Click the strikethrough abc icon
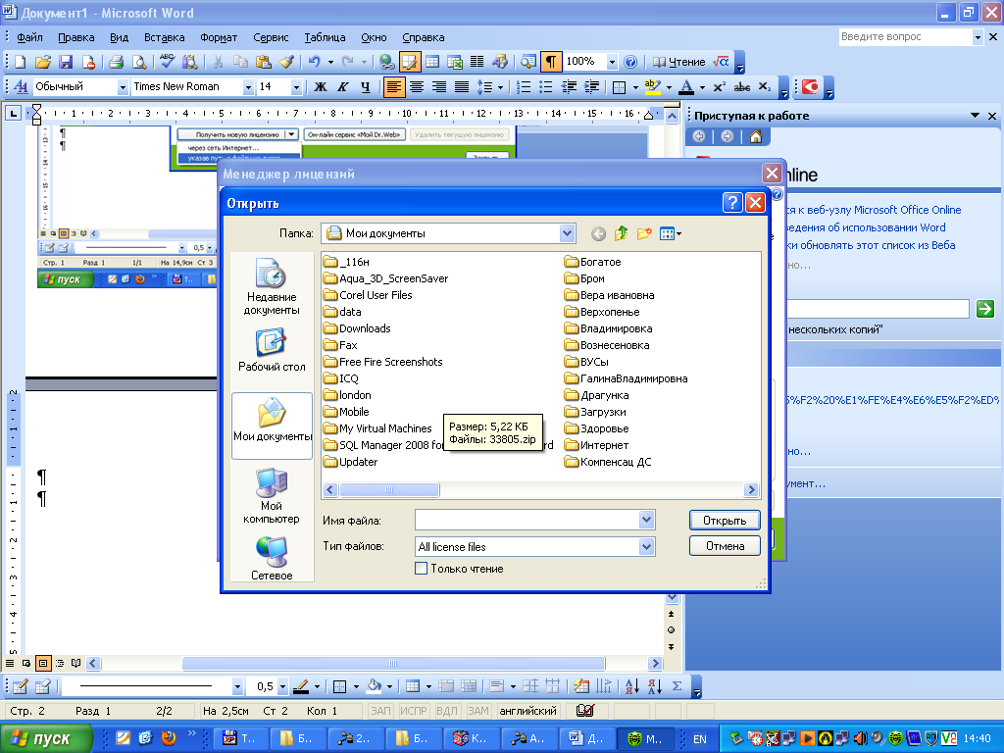Viewport: 1004px width, 753px height. 741,87
